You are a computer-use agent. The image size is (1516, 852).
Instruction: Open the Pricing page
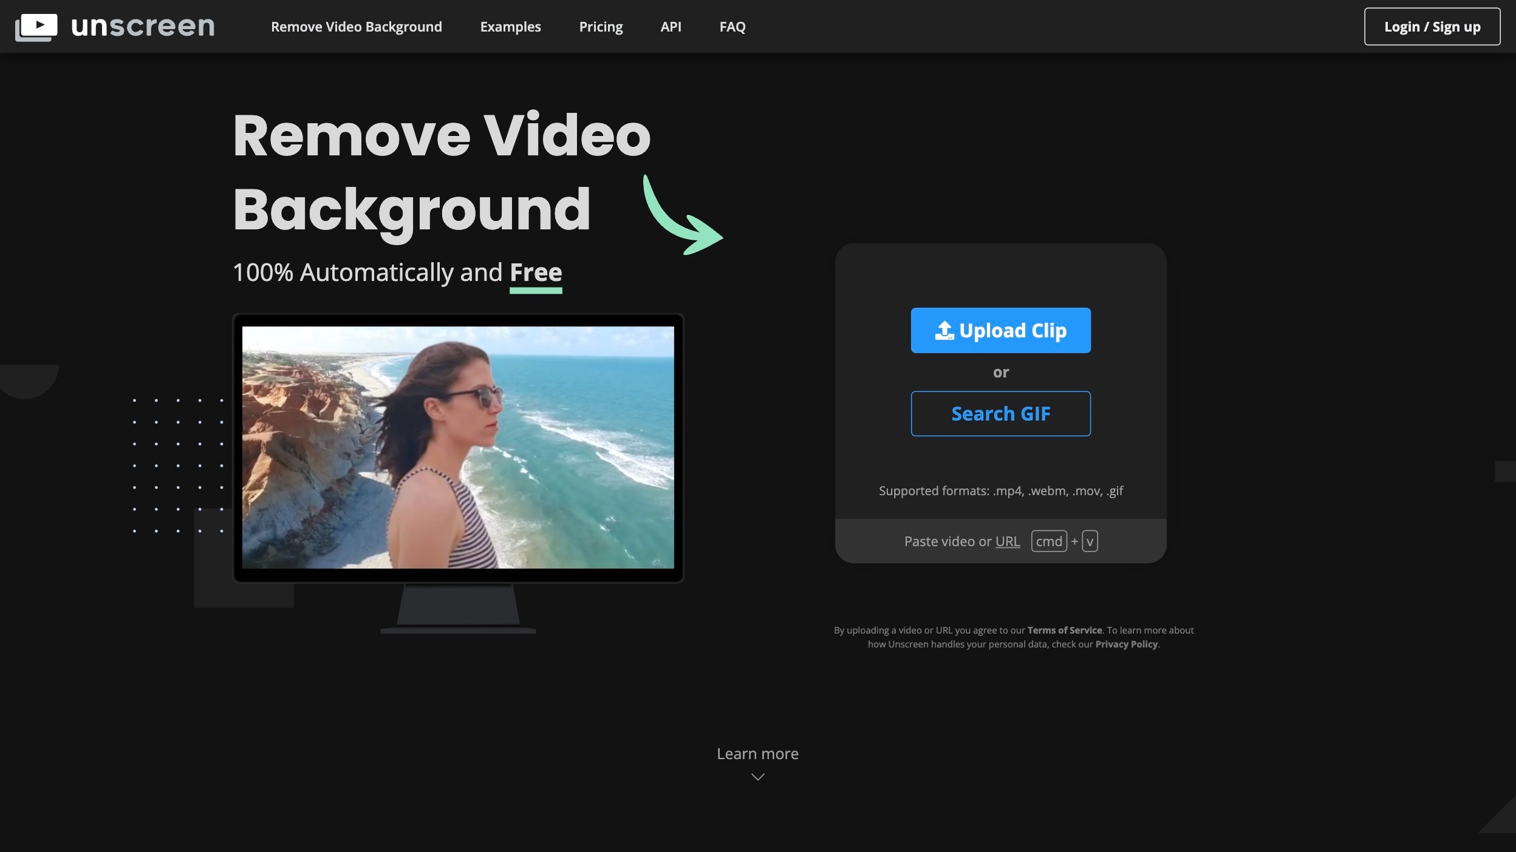tap(600, 27)
